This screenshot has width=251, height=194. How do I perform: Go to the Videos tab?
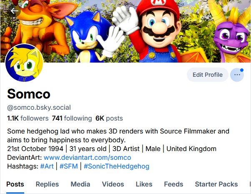[113, 184]
